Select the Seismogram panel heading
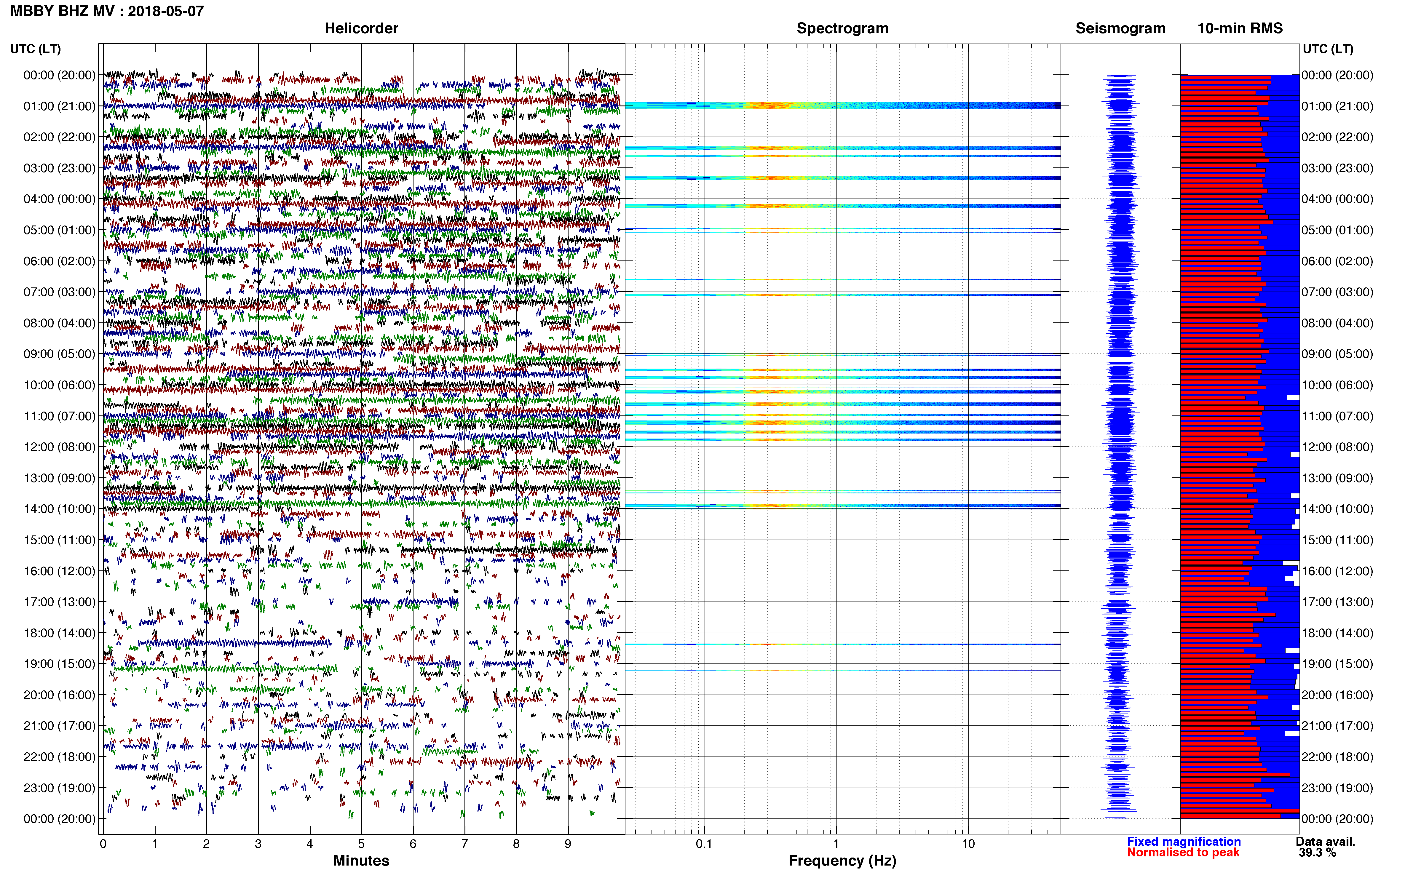 [1120, 28]
